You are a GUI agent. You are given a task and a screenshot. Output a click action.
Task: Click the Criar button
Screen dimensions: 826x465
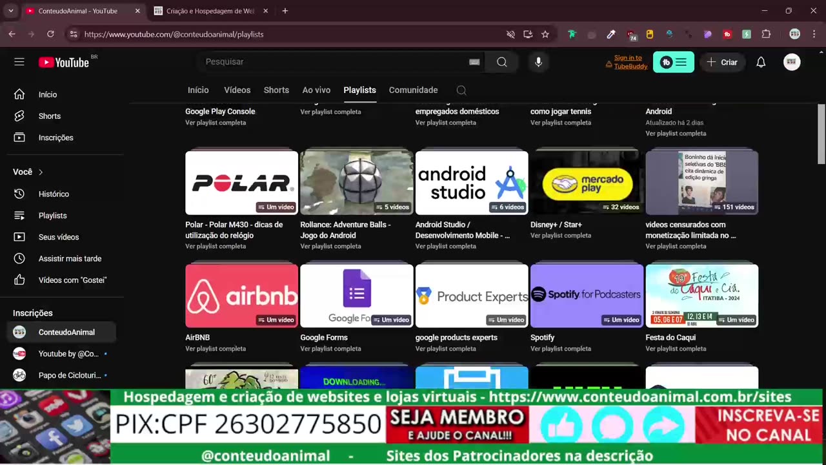tap(721, 62)
